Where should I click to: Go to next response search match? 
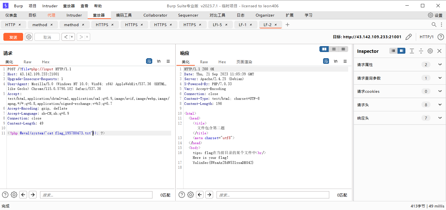[x=209, y=195]
